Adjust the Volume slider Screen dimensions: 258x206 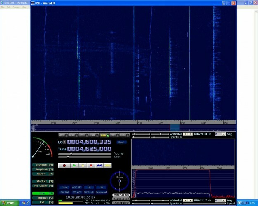(x=71, y=153)
